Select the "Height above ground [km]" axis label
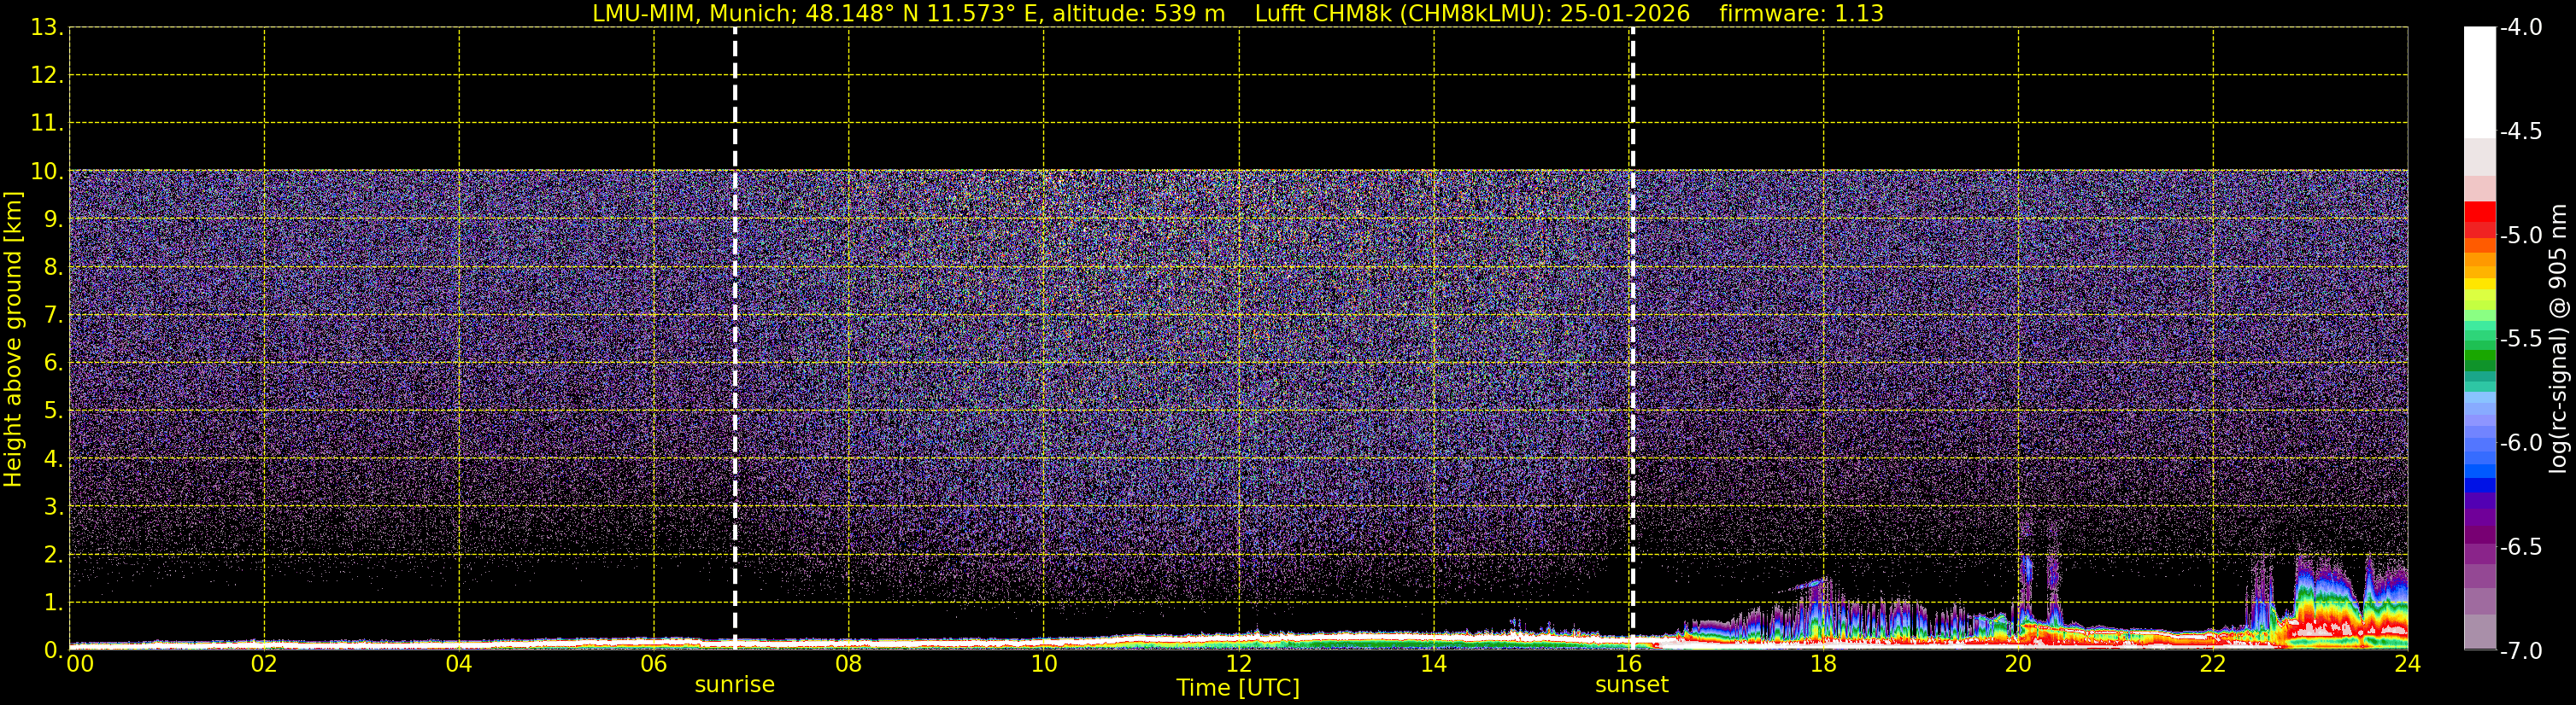 [x=13, y=340]
